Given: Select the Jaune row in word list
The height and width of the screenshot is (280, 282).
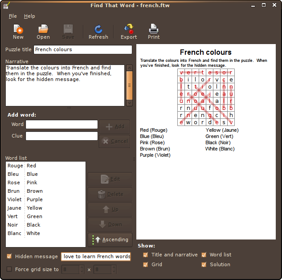Looking at the screenshot, I should (46, 208).
